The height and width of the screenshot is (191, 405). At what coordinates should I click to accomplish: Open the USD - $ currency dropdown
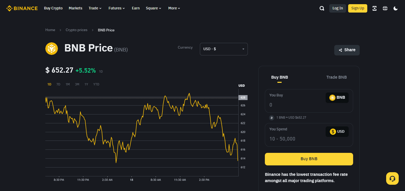pyautogui.click(x=224, y=49)
